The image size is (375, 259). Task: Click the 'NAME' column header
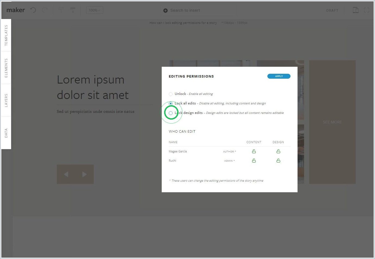click(173, 142)
